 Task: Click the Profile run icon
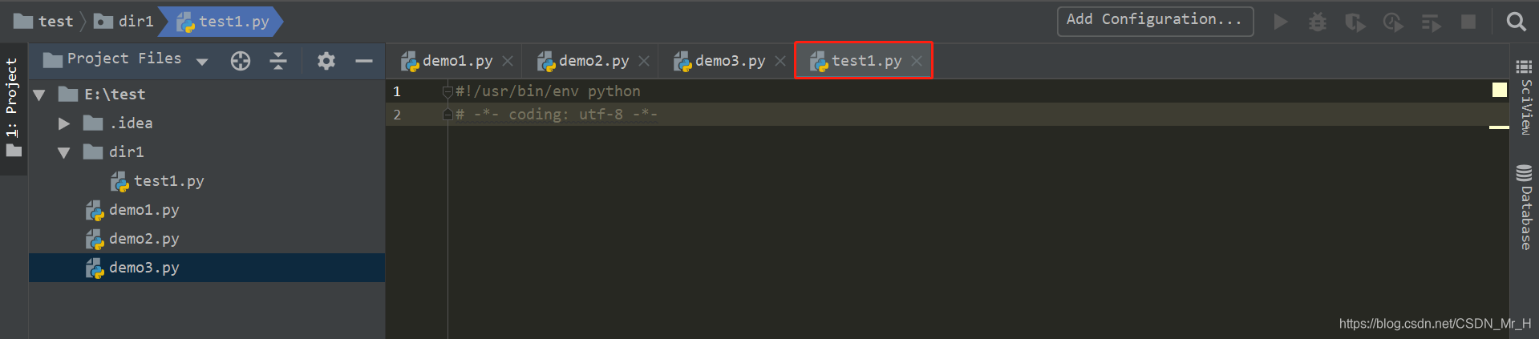(x=1393, y=22)
